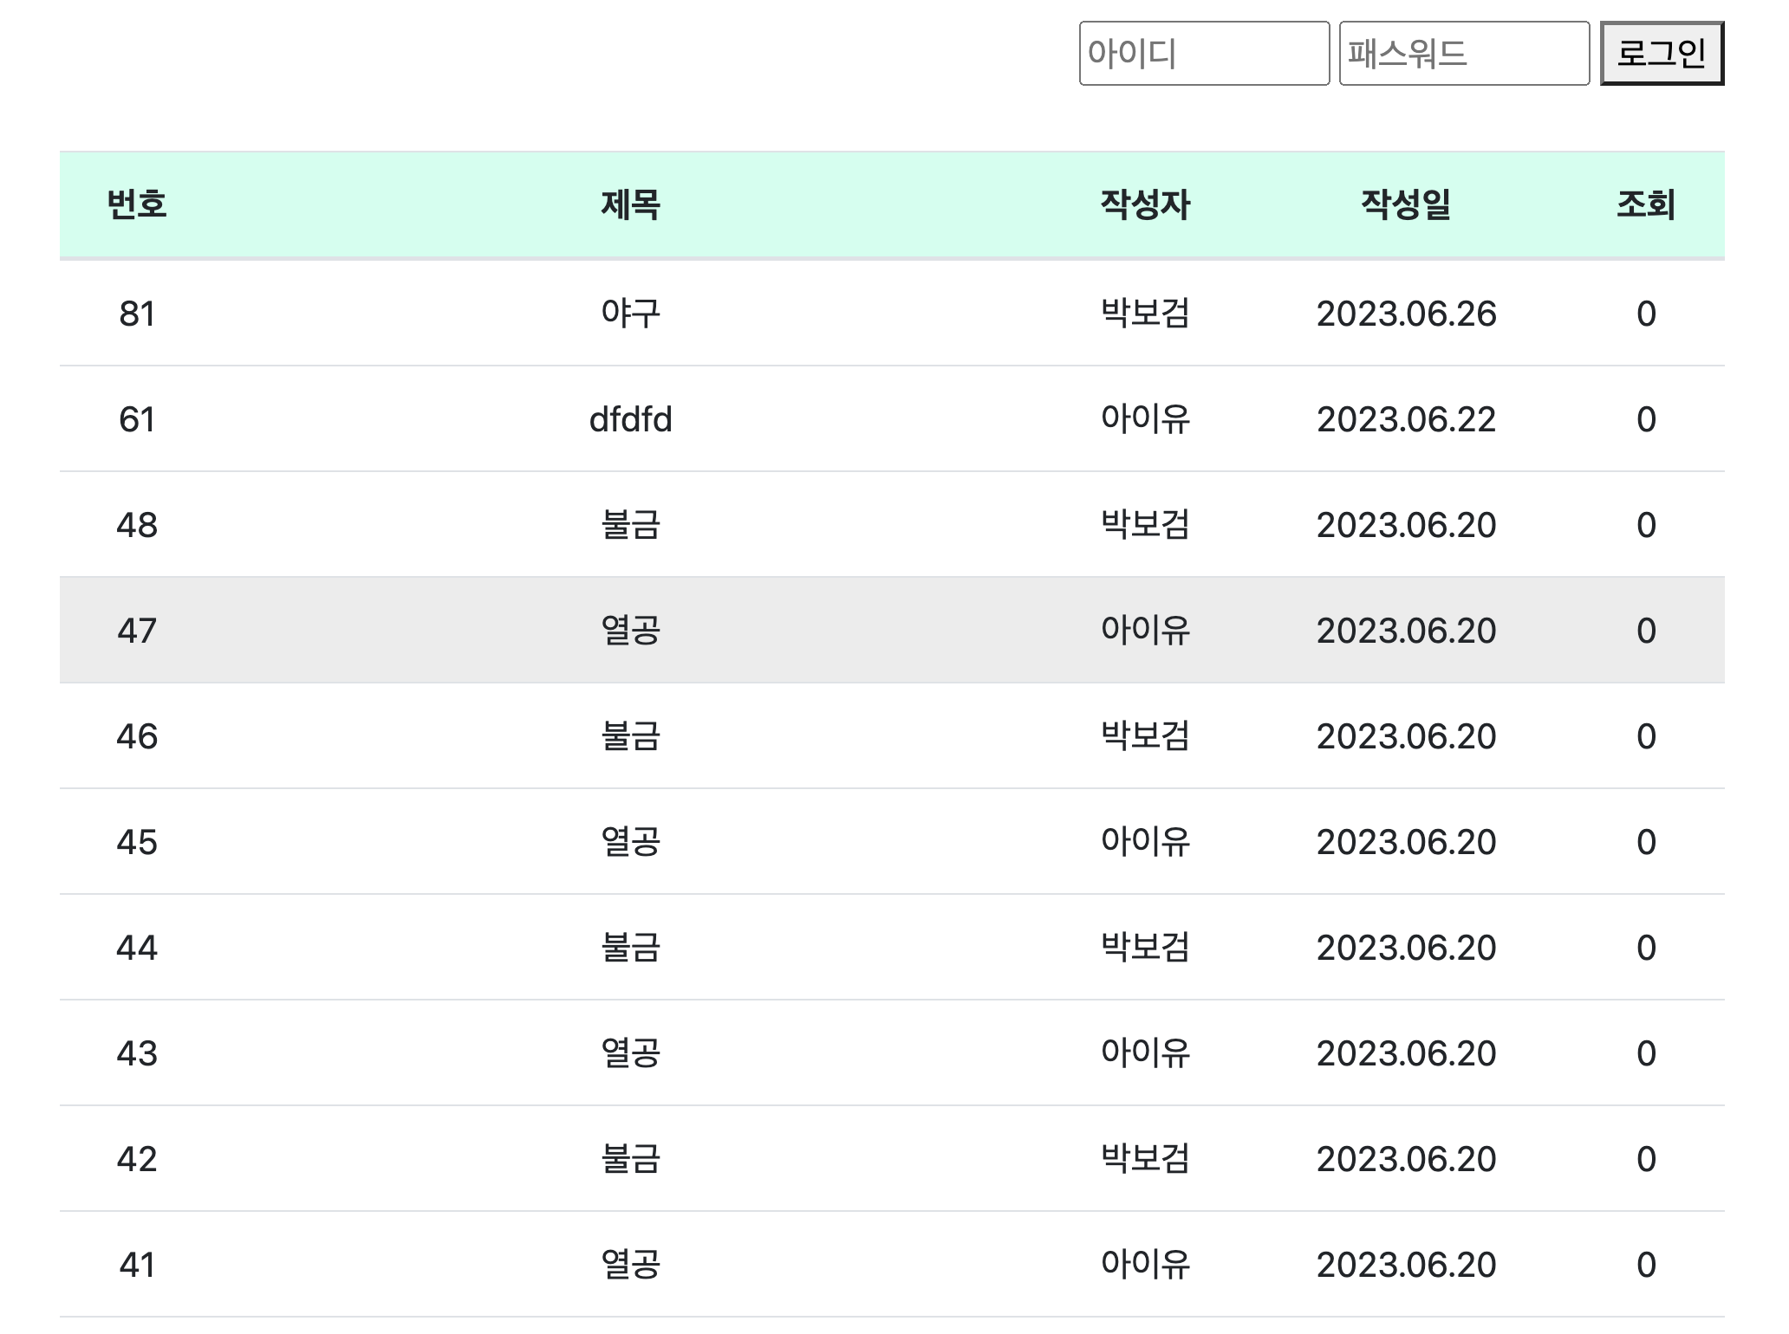Click the 번호 column header
Image resolution: width=1789 pixels, height=1334 pixels.
click(x=137, y=204)
